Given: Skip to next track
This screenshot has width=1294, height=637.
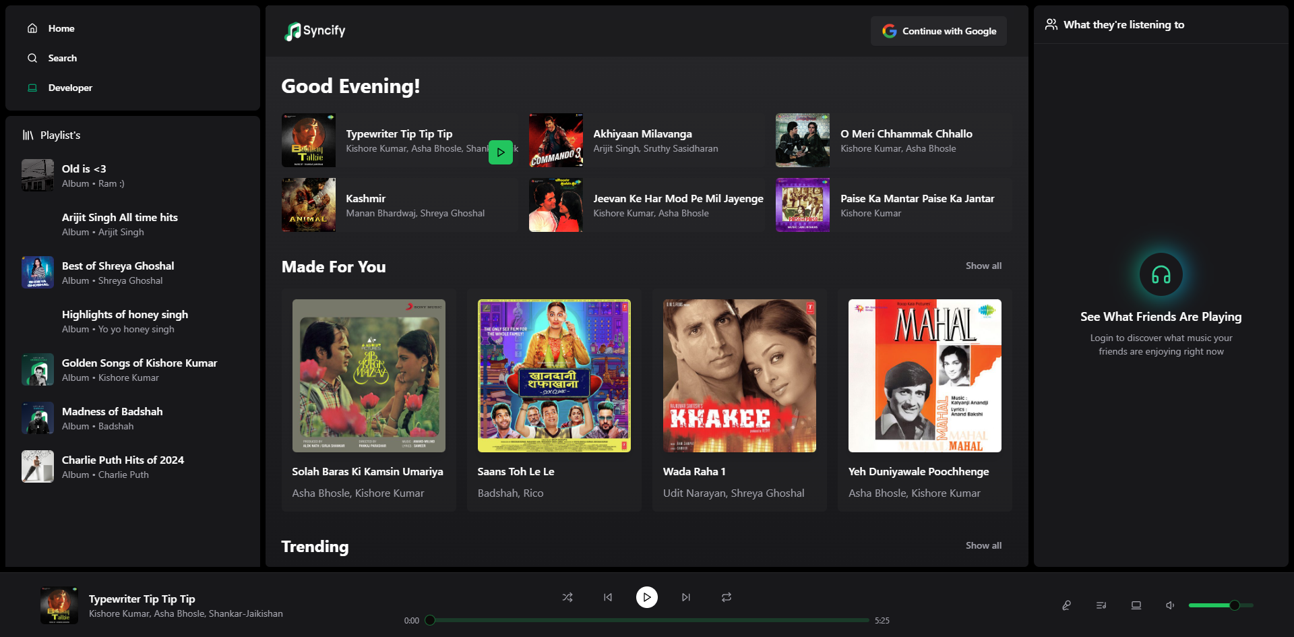Looking at the screenshot, I should click(686, 597).
